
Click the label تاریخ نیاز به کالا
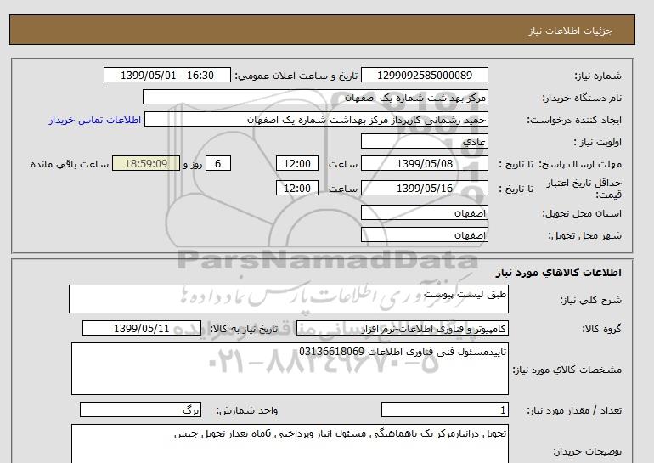pyautogui.click(x=244, y=329)
